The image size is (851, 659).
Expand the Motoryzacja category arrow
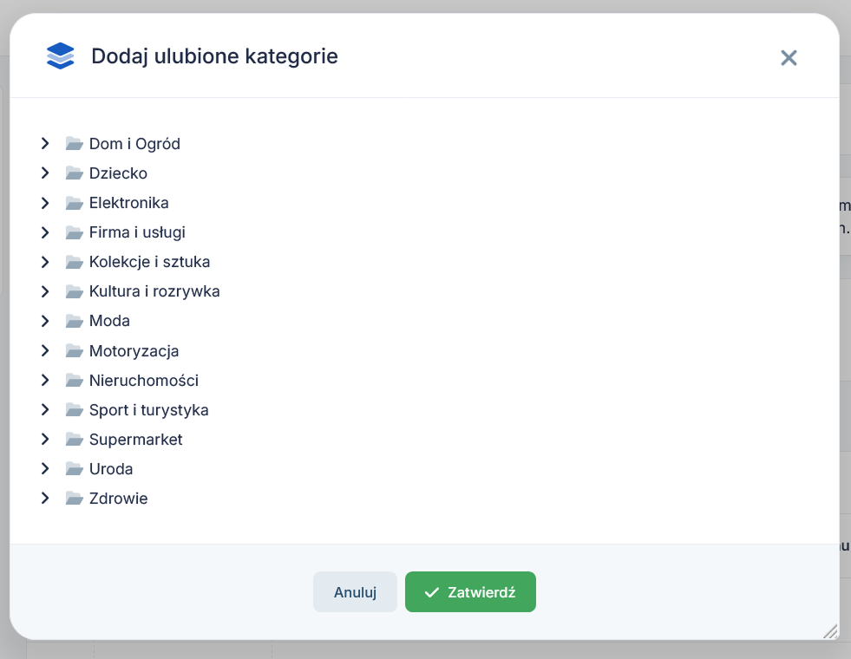click(45, 351)
